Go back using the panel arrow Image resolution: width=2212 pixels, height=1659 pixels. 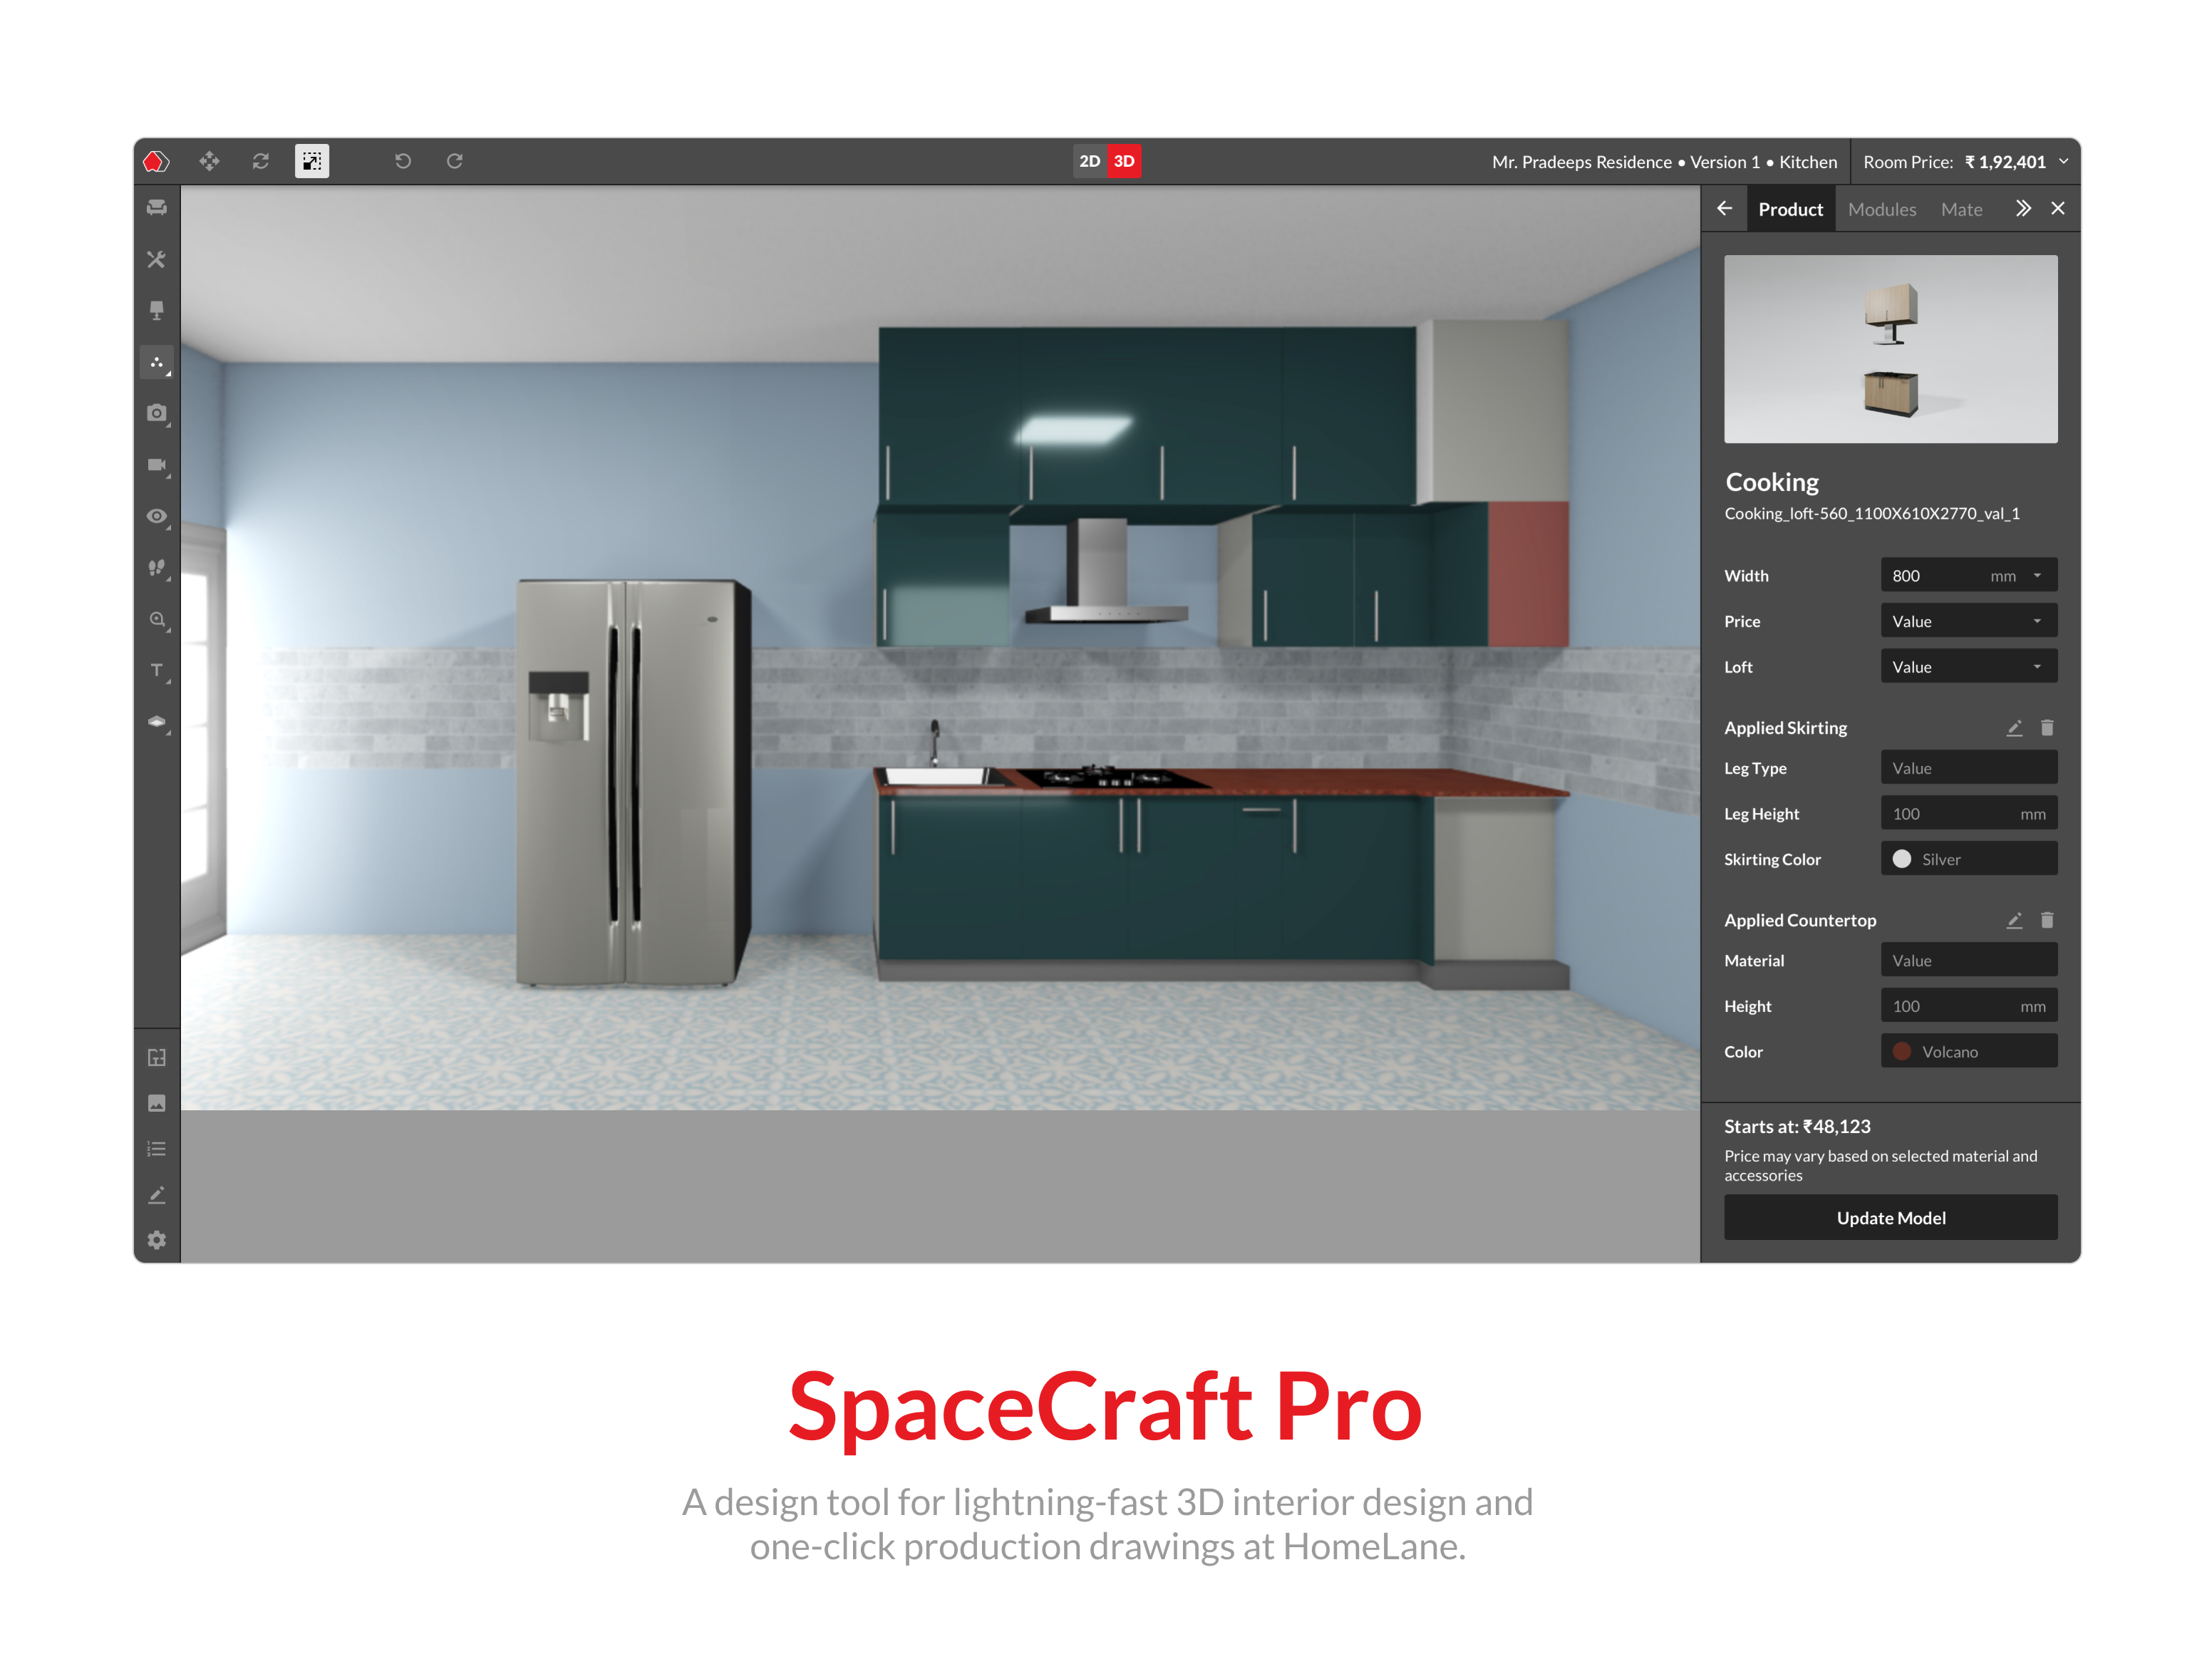point(1725,208)
